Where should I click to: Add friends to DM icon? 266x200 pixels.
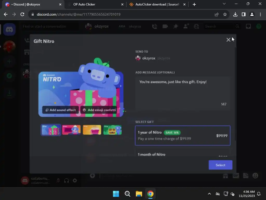[186, 26]
